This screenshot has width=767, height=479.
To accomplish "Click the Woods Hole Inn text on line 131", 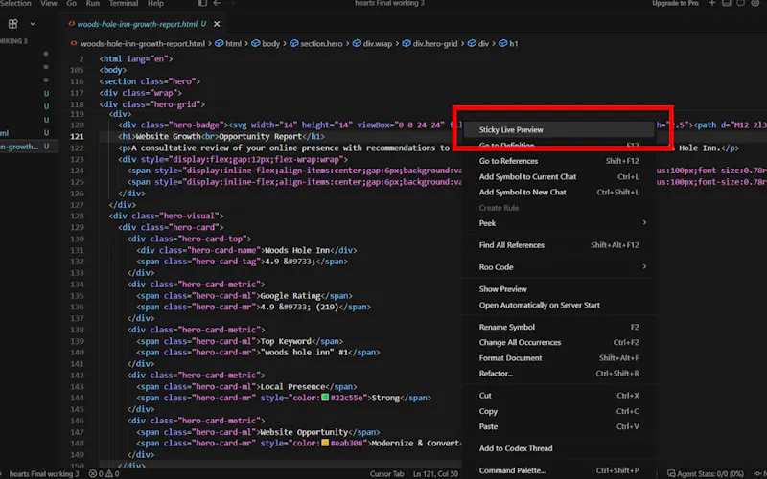I will click(297, 250).
